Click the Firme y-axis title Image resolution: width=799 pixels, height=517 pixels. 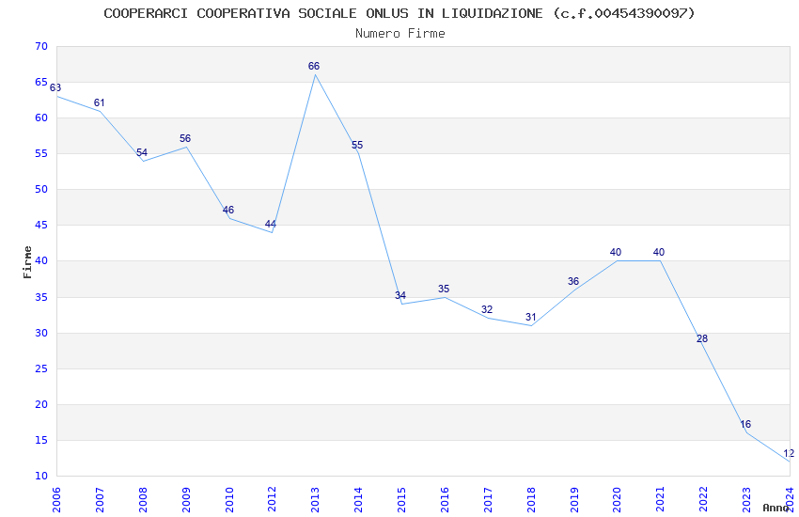coord(27,262)
